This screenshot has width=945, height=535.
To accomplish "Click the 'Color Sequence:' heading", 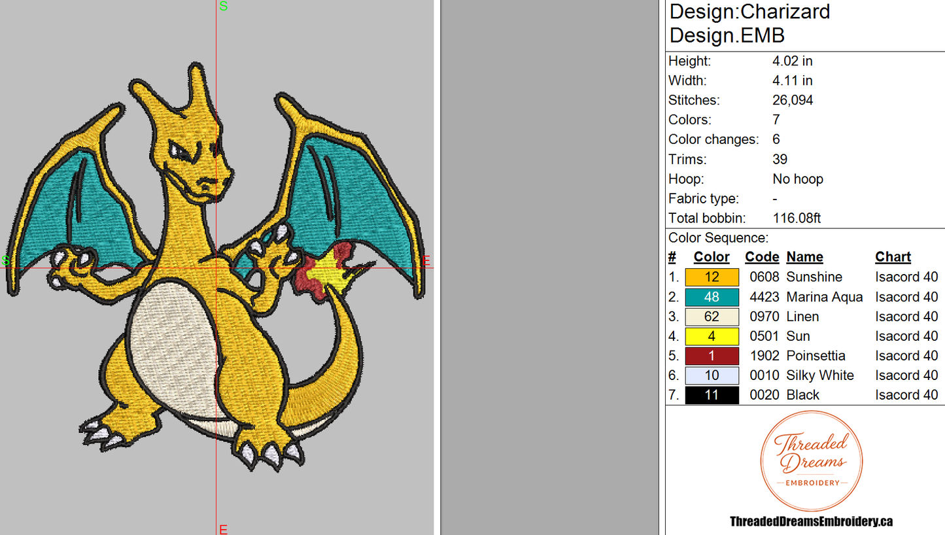I will tap(718, 238).
